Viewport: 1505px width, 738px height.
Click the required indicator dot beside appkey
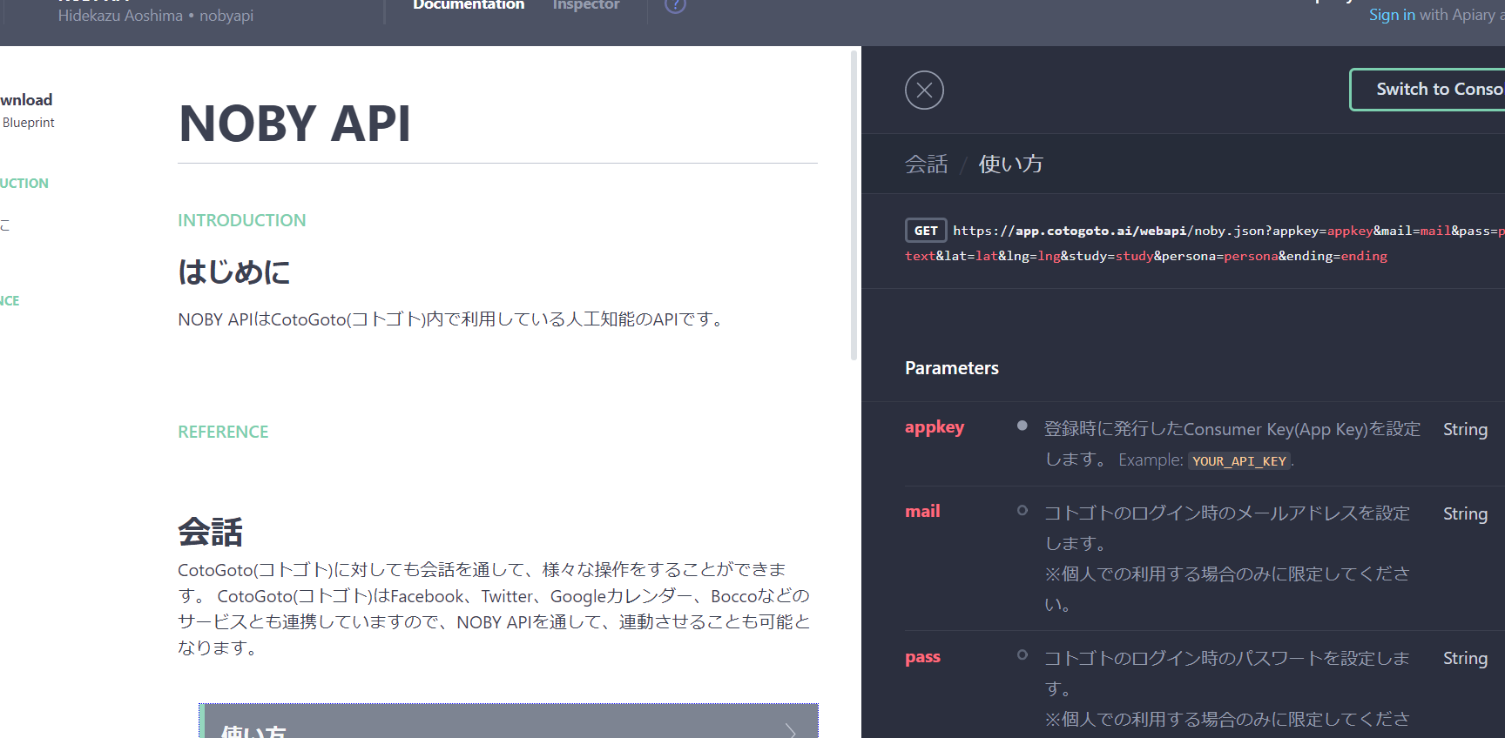1022,426
